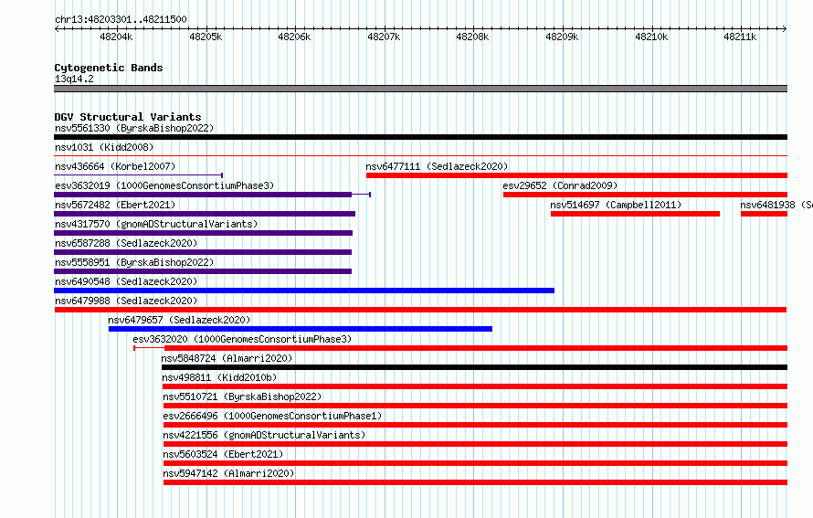This screenshot has width=813, height=518.
Task: Open esv2666496 (1000GenomesConsortiumPhase1) label
Action: click(x=272, y=416)
